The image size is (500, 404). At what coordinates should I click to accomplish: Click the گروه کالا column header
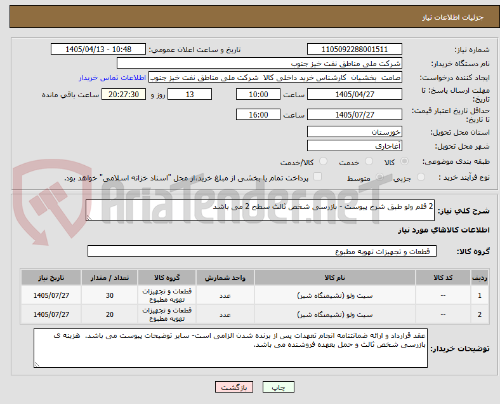click(x=167, y=278)
